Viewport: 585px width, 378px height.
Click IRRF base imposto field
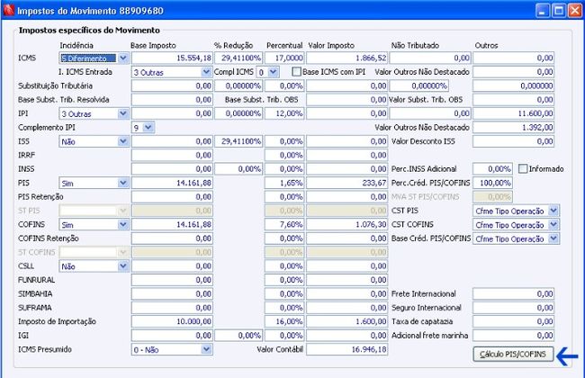pyautogui.click(x=172, y=155)
